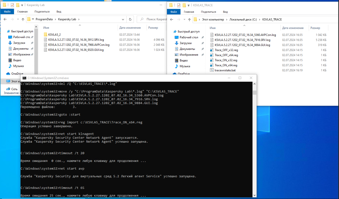Open Загрузки in KSVLA5_TRACE sidebar
The width and height of the screenshot is (339, 199).
pos(186,43)
